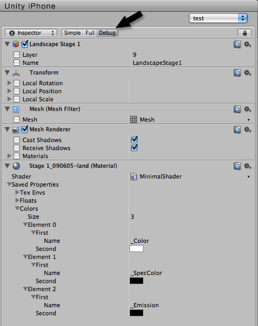Click the _SpecColor name value

click(146, 273)
